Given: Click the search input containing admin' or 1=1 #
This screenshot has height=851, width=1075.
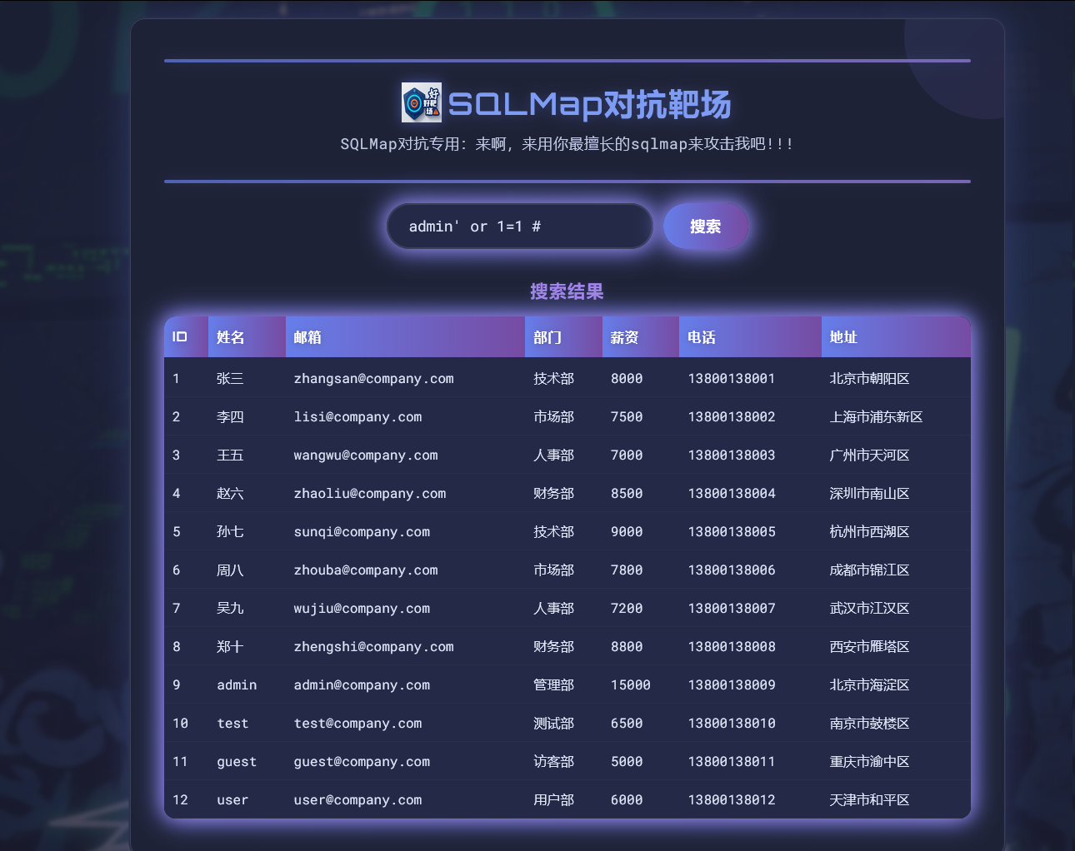Looking at the screenshot, I should pos(520,226).
